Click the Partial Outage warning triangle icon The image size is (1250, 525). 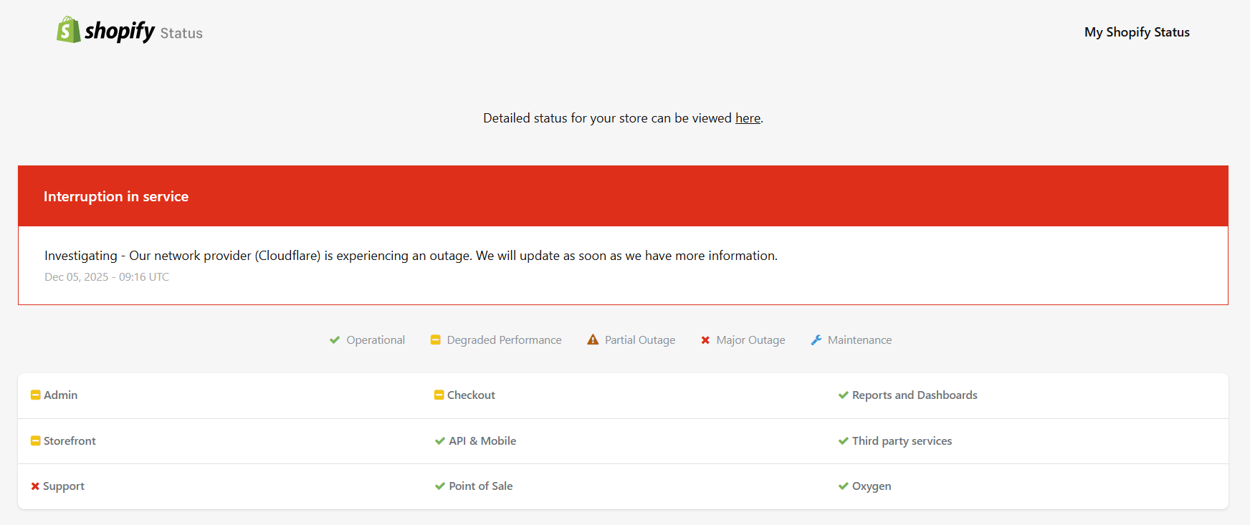(x=593, y=340)
